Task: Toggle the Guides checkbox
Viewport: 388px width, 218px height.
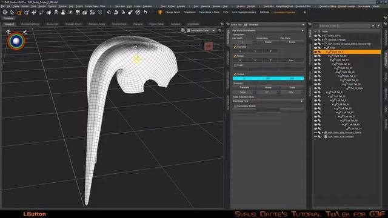Action: pyautogui.click(x=235, y=74)
